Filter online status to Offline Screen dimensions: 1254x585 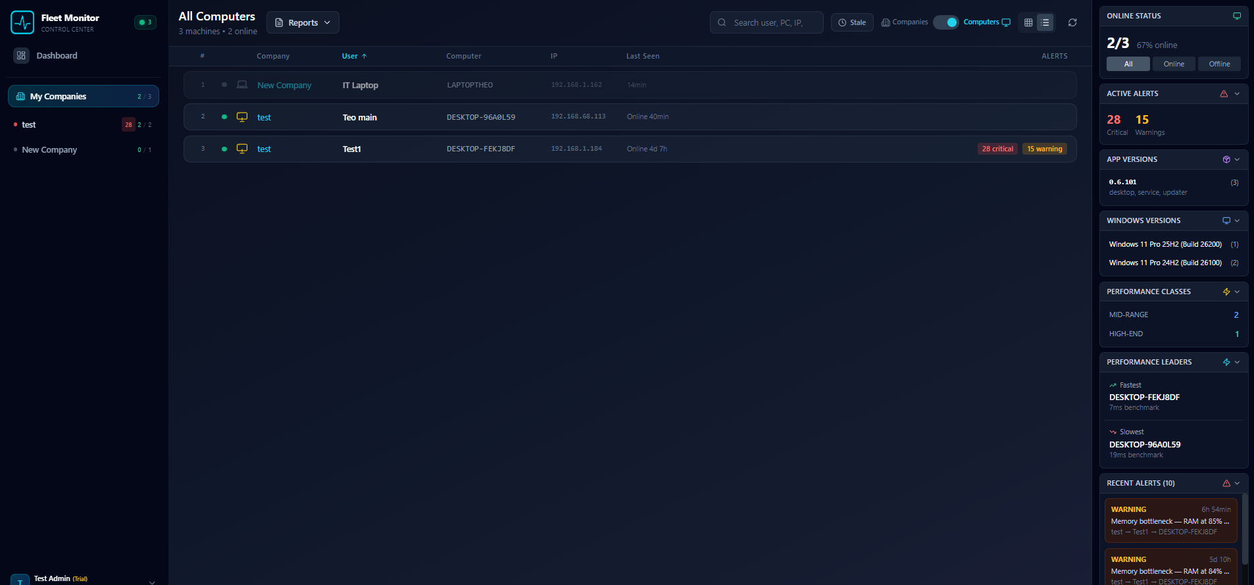(x=1219, y=64)
